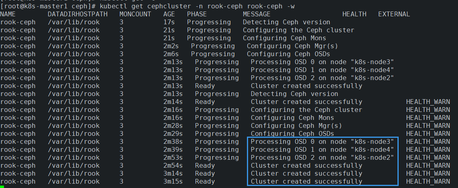The image size is (458, 188).
Task: Click the first HEALTH_WARN entry at 2m14s
Action: tap(428, 102)
